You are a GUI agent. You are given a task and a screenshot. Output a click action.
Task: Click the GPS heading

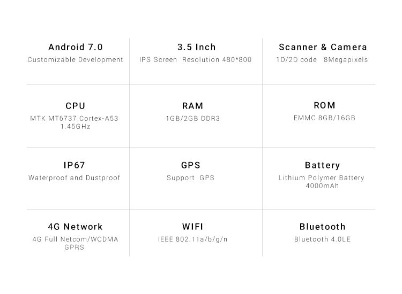point(190,165)
